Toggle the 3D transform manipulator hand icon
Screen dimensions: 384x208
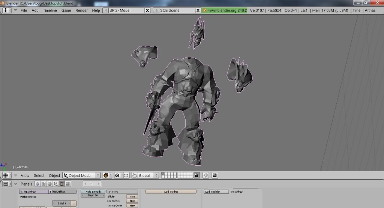point(135,175)
